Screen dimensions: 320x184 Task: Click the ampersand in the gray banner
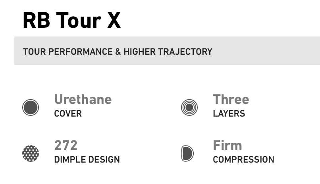pyautogui.click(x=118, y=52)
